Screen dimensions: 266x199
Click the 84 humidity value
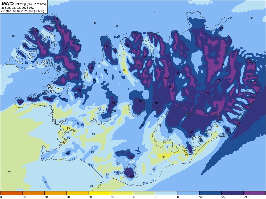154,169
